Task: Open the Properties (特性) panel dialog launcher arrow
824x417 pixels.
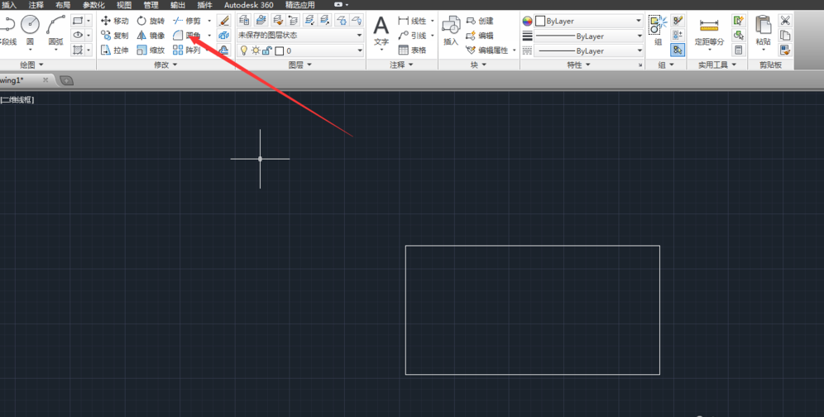Action: (640, 65)
